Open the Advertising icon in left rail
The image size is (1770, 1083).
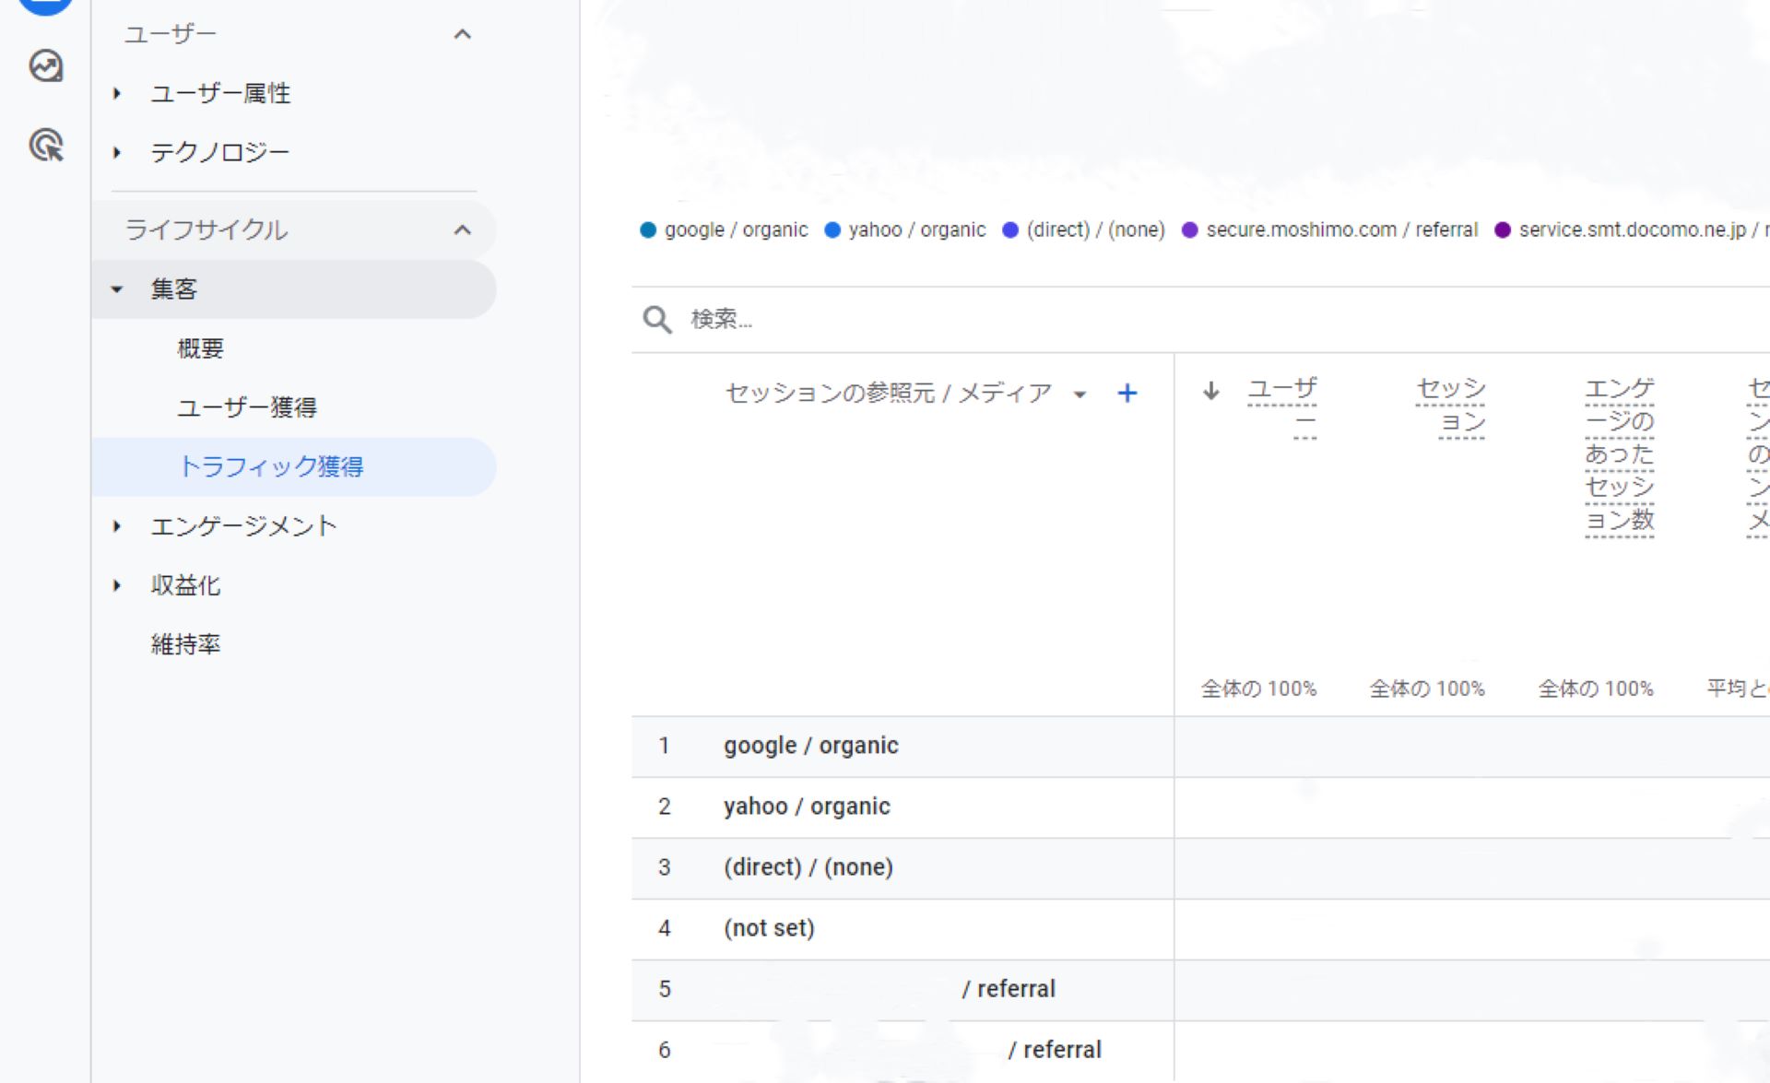pos(46,146)
